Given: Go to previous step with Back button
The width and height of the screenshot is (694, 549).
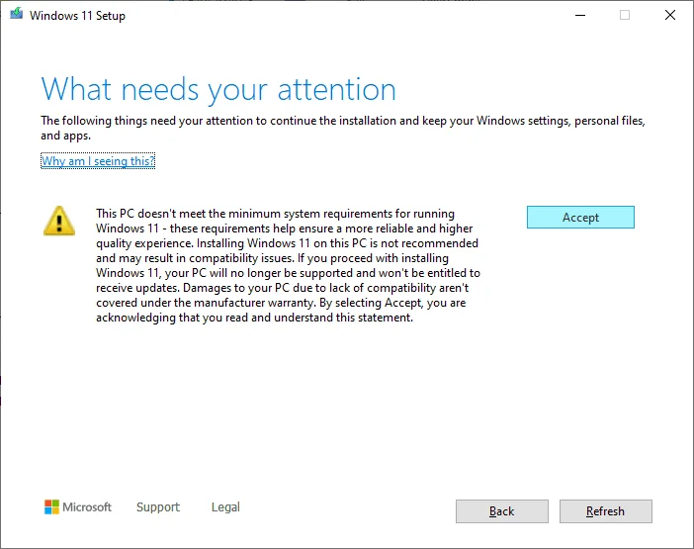Looking at the screenshot, I should point(502,511).
